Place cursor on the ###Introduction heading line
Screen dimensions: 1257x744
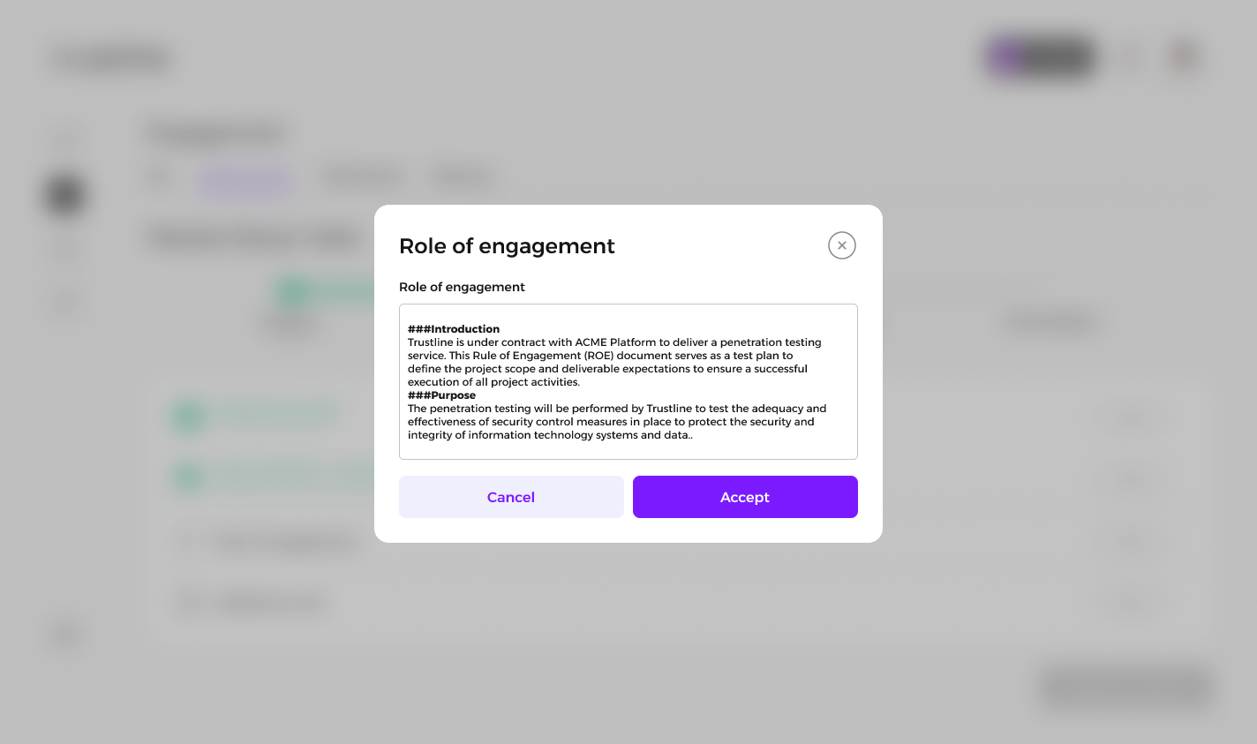tap(454, 329)
